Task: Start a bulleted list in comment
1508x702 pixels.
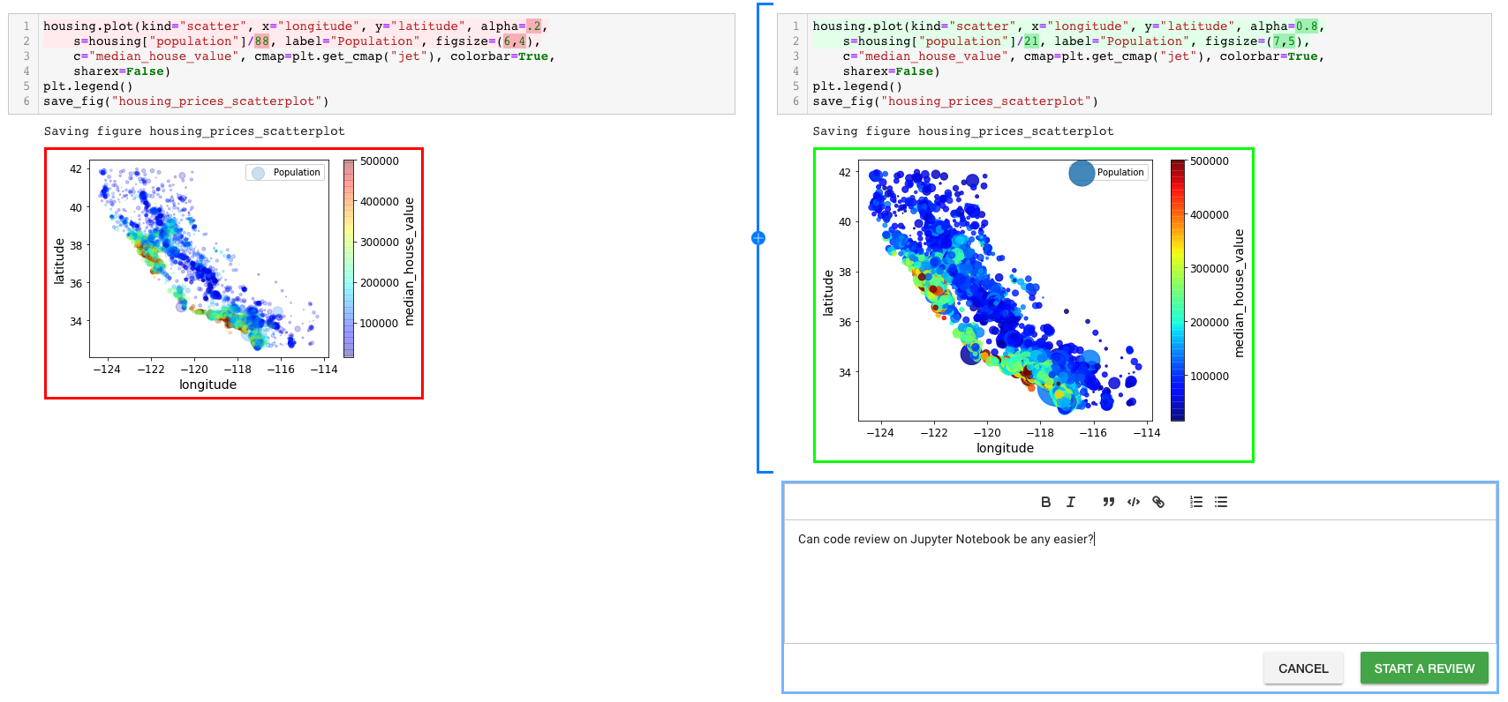Action: pos(1221,502)
